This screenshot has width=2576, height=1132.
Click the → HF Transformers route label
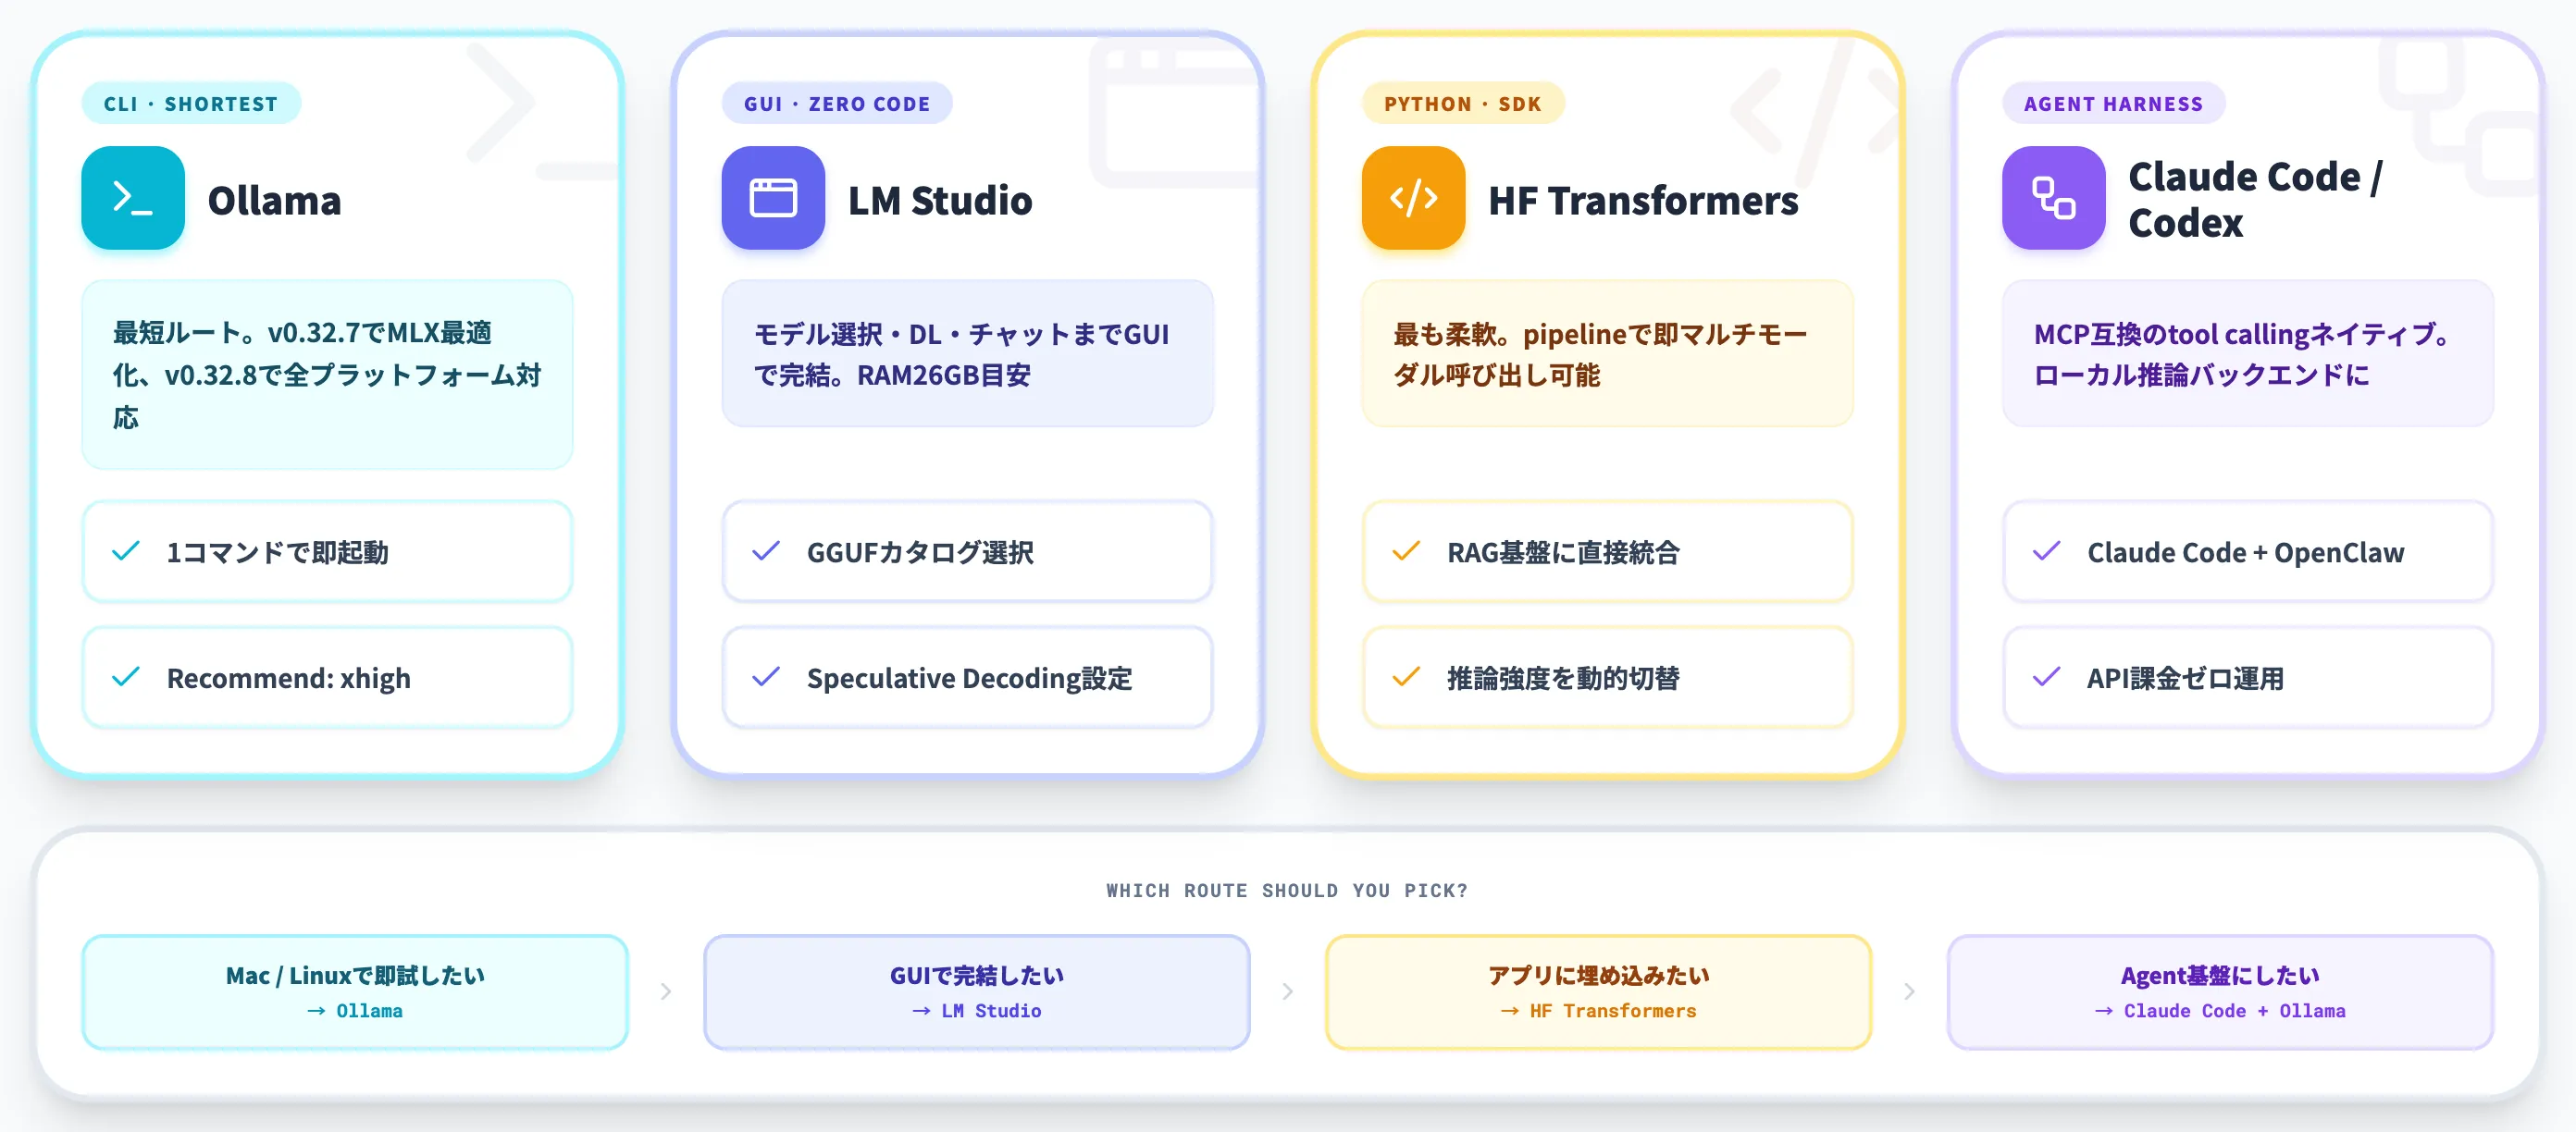(1598, 1011)
